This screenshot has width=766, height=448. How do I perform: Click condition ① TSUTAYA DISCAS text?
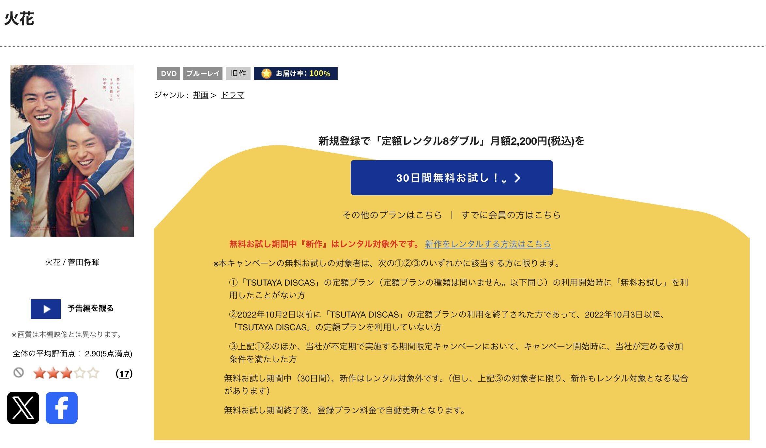pos(458,289)
